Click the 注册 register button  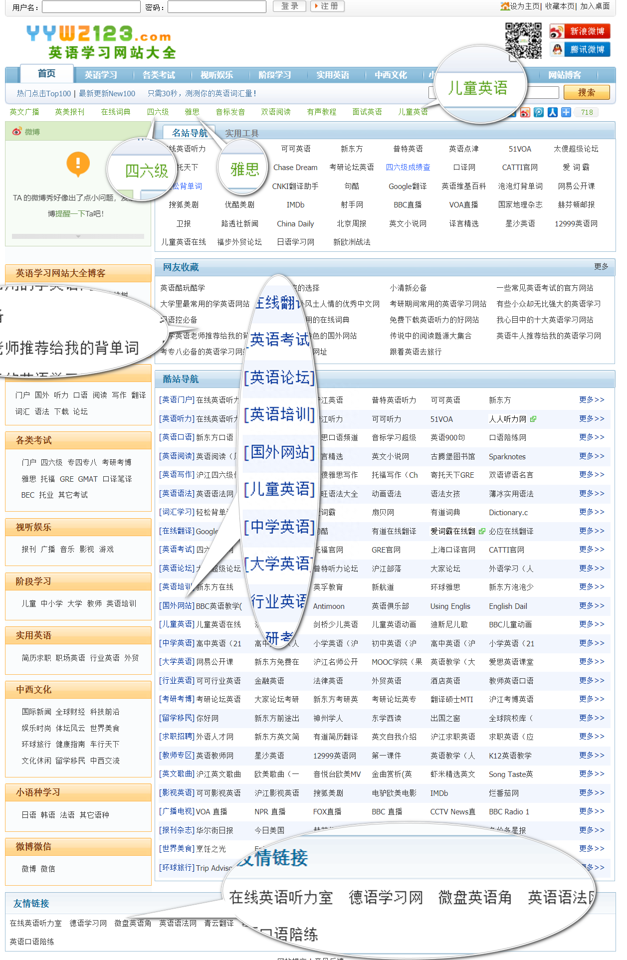327,6
